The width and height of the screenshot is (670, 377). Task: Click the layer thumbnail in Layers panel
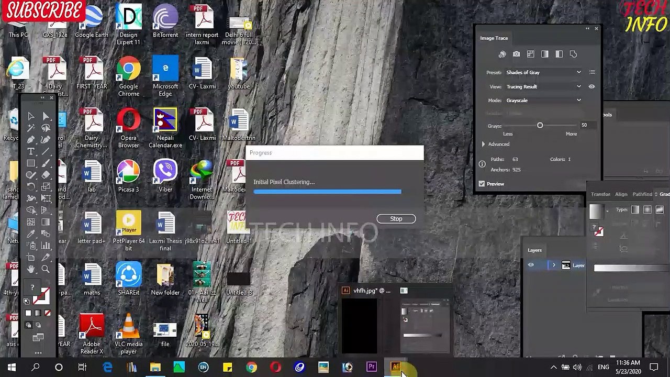point(566,265)
